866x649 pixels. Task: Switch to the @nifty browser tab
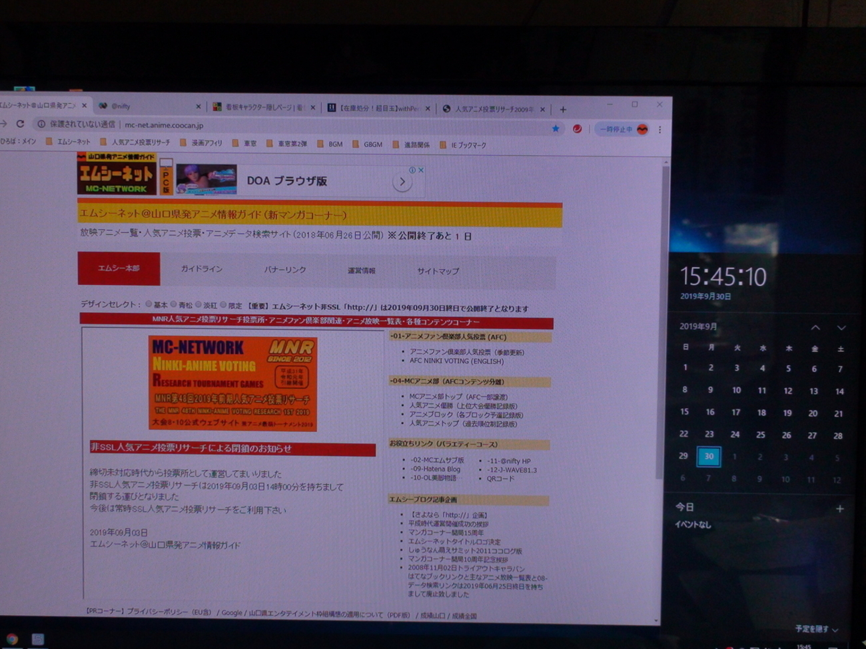(x=148, y=107)
